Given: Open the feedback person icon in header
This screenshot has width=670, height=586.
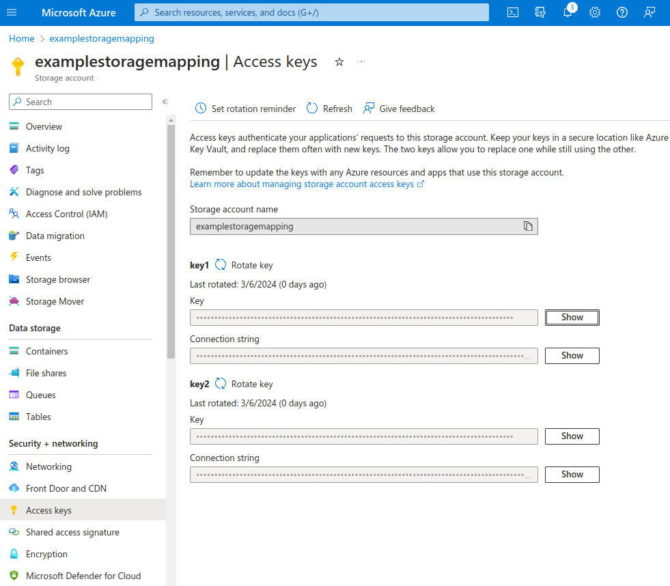Looking at the screenshot, I should (650, 12).
